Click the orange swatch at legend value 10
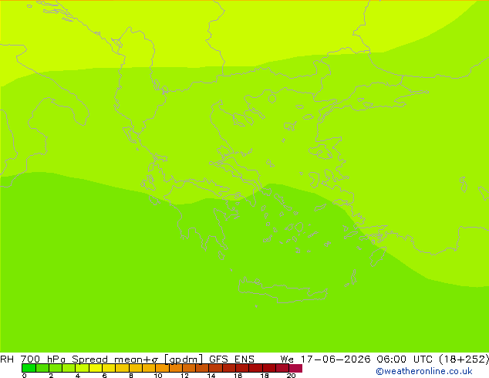Image resolution: width=489 pixels, height=378 pixels. pyautogui.click(x=162, y=368)
